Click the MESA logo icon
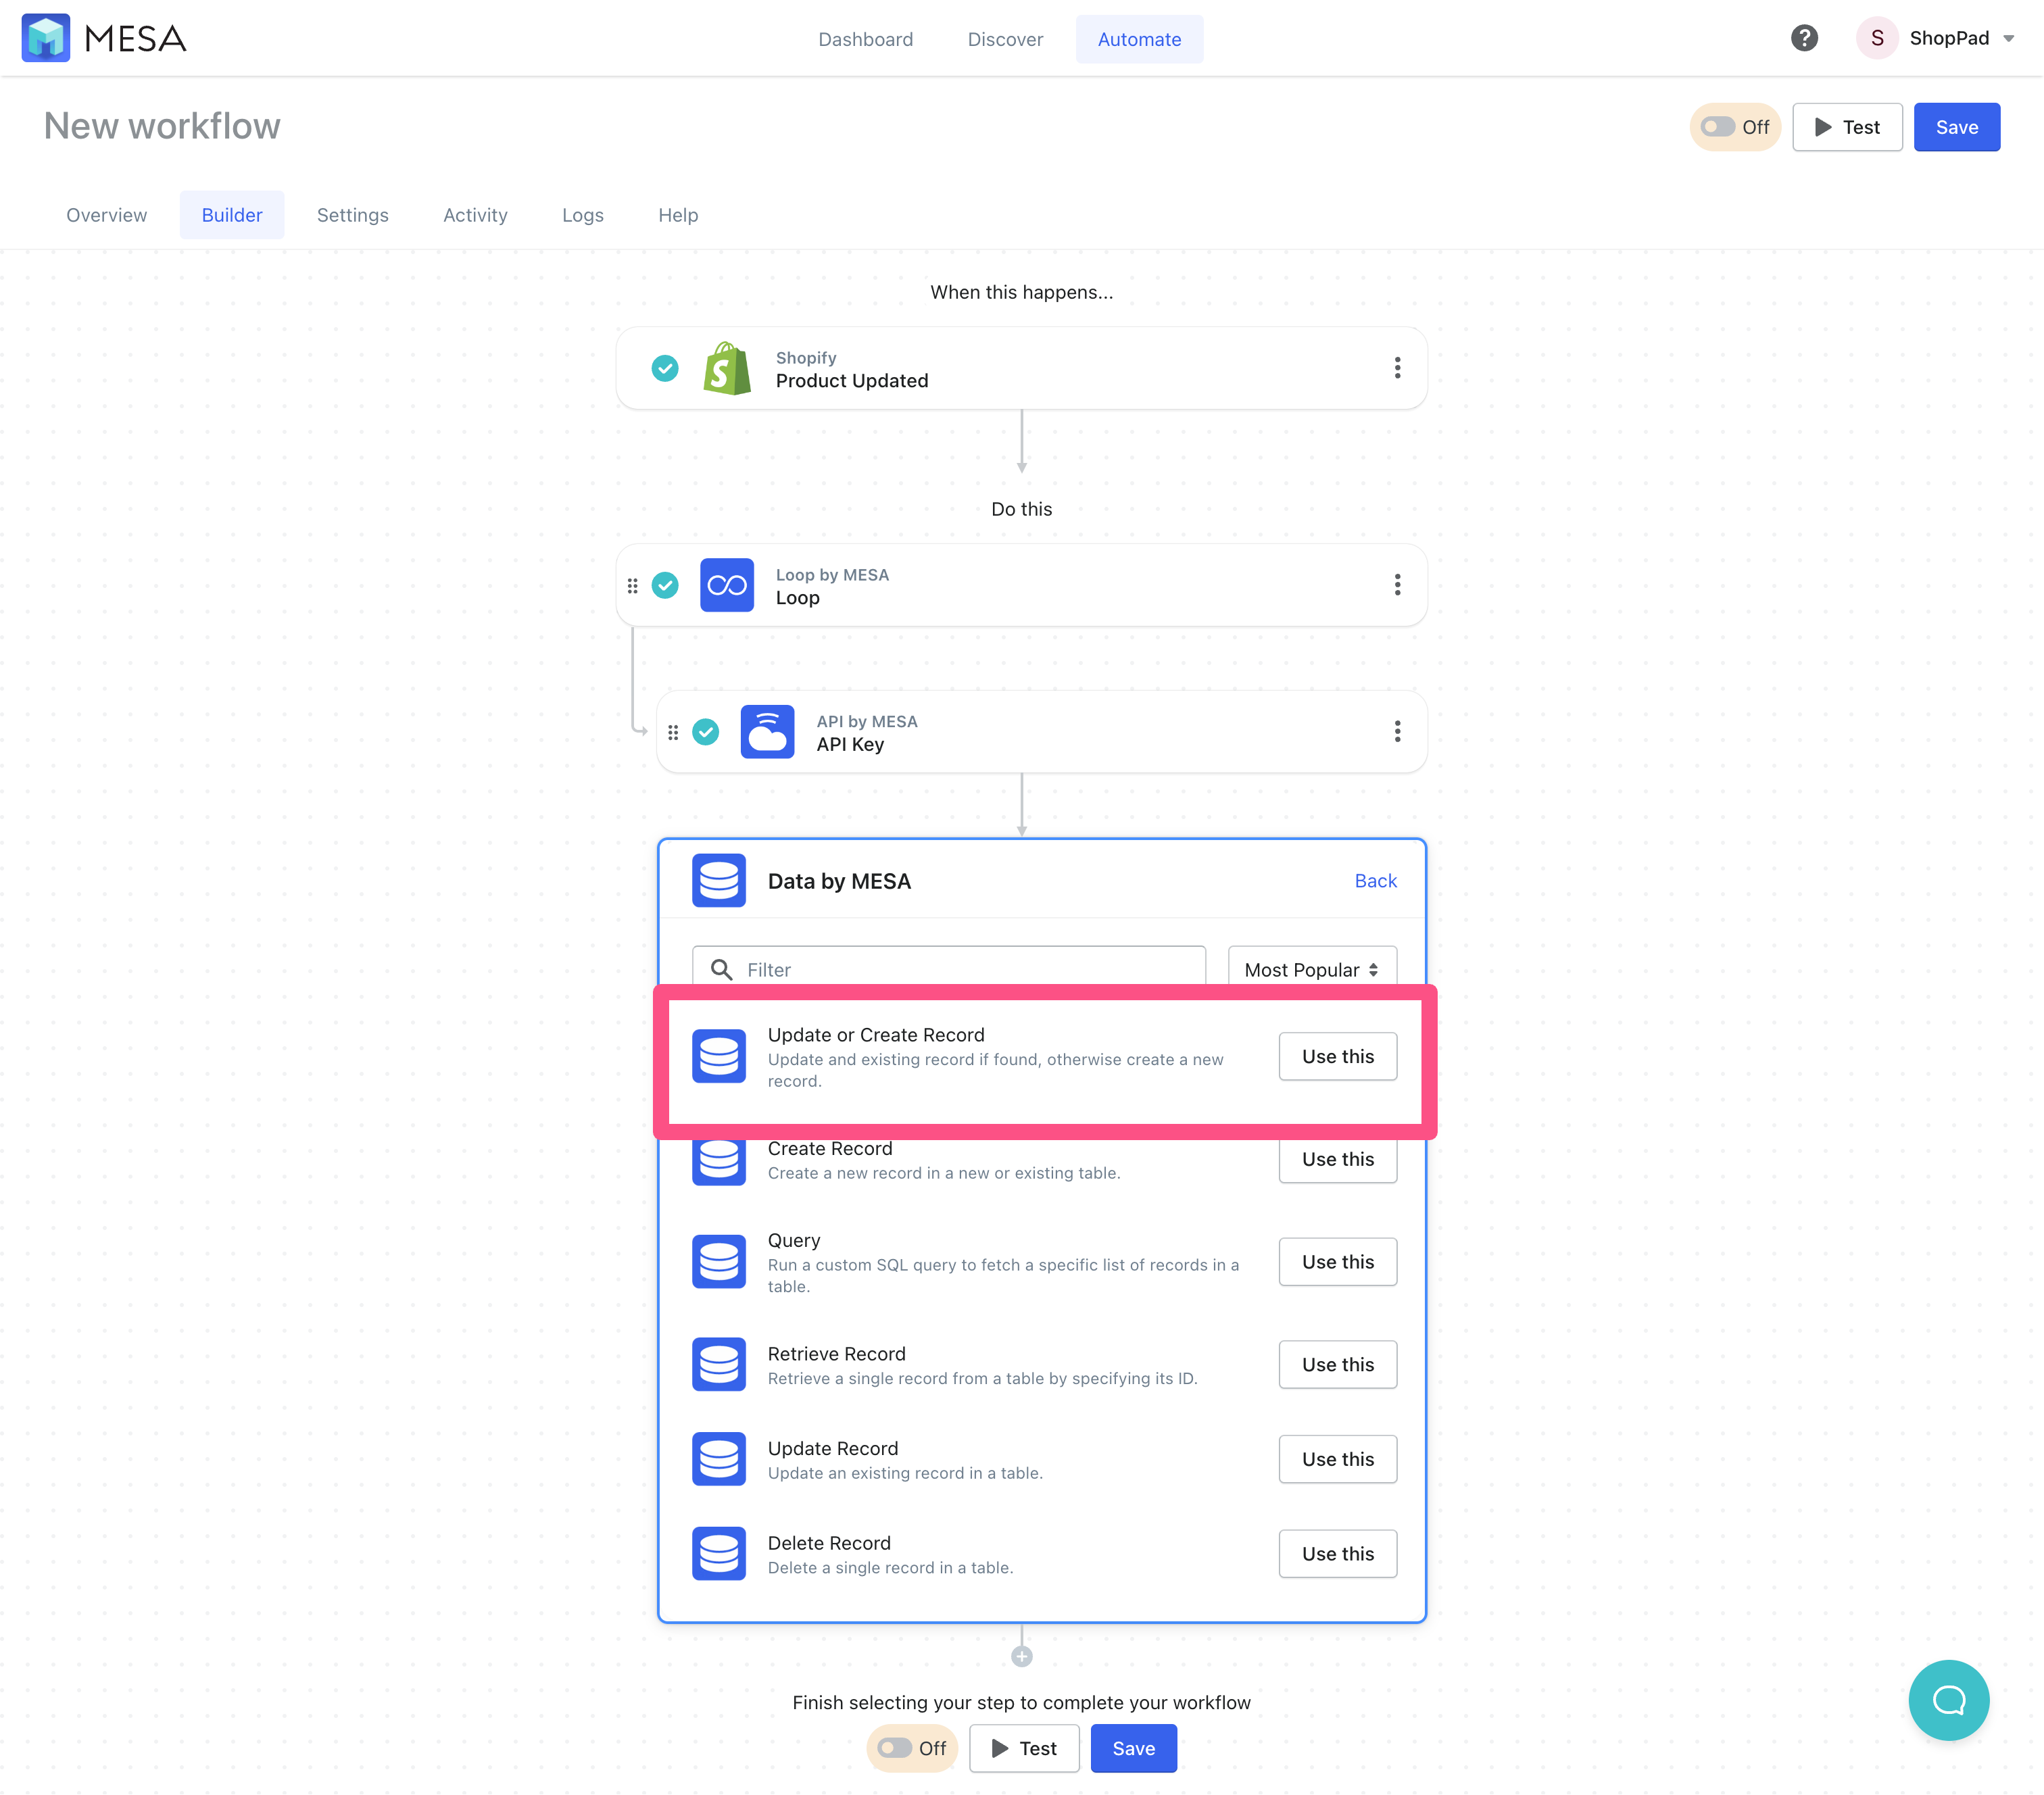 pyautogui.click(x=46, y=38)
